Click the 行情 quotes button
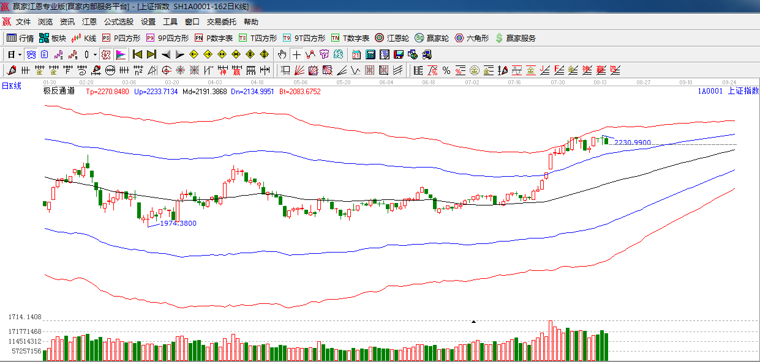 coord(20,38)
